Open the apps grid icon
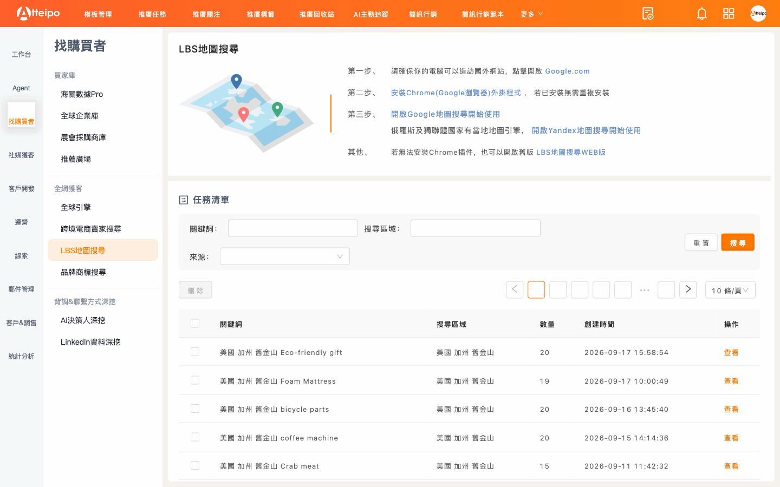The height and width of the screenshot is (487, 780). click(x=729, y=14)
